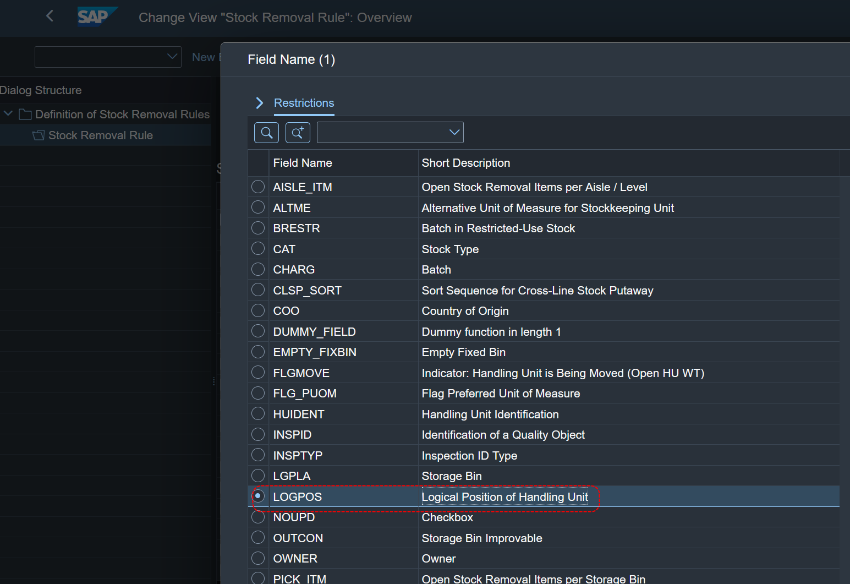The image size is (850, 584).
Task: Click the search magnifier icon button
Action: coord(266,133)
